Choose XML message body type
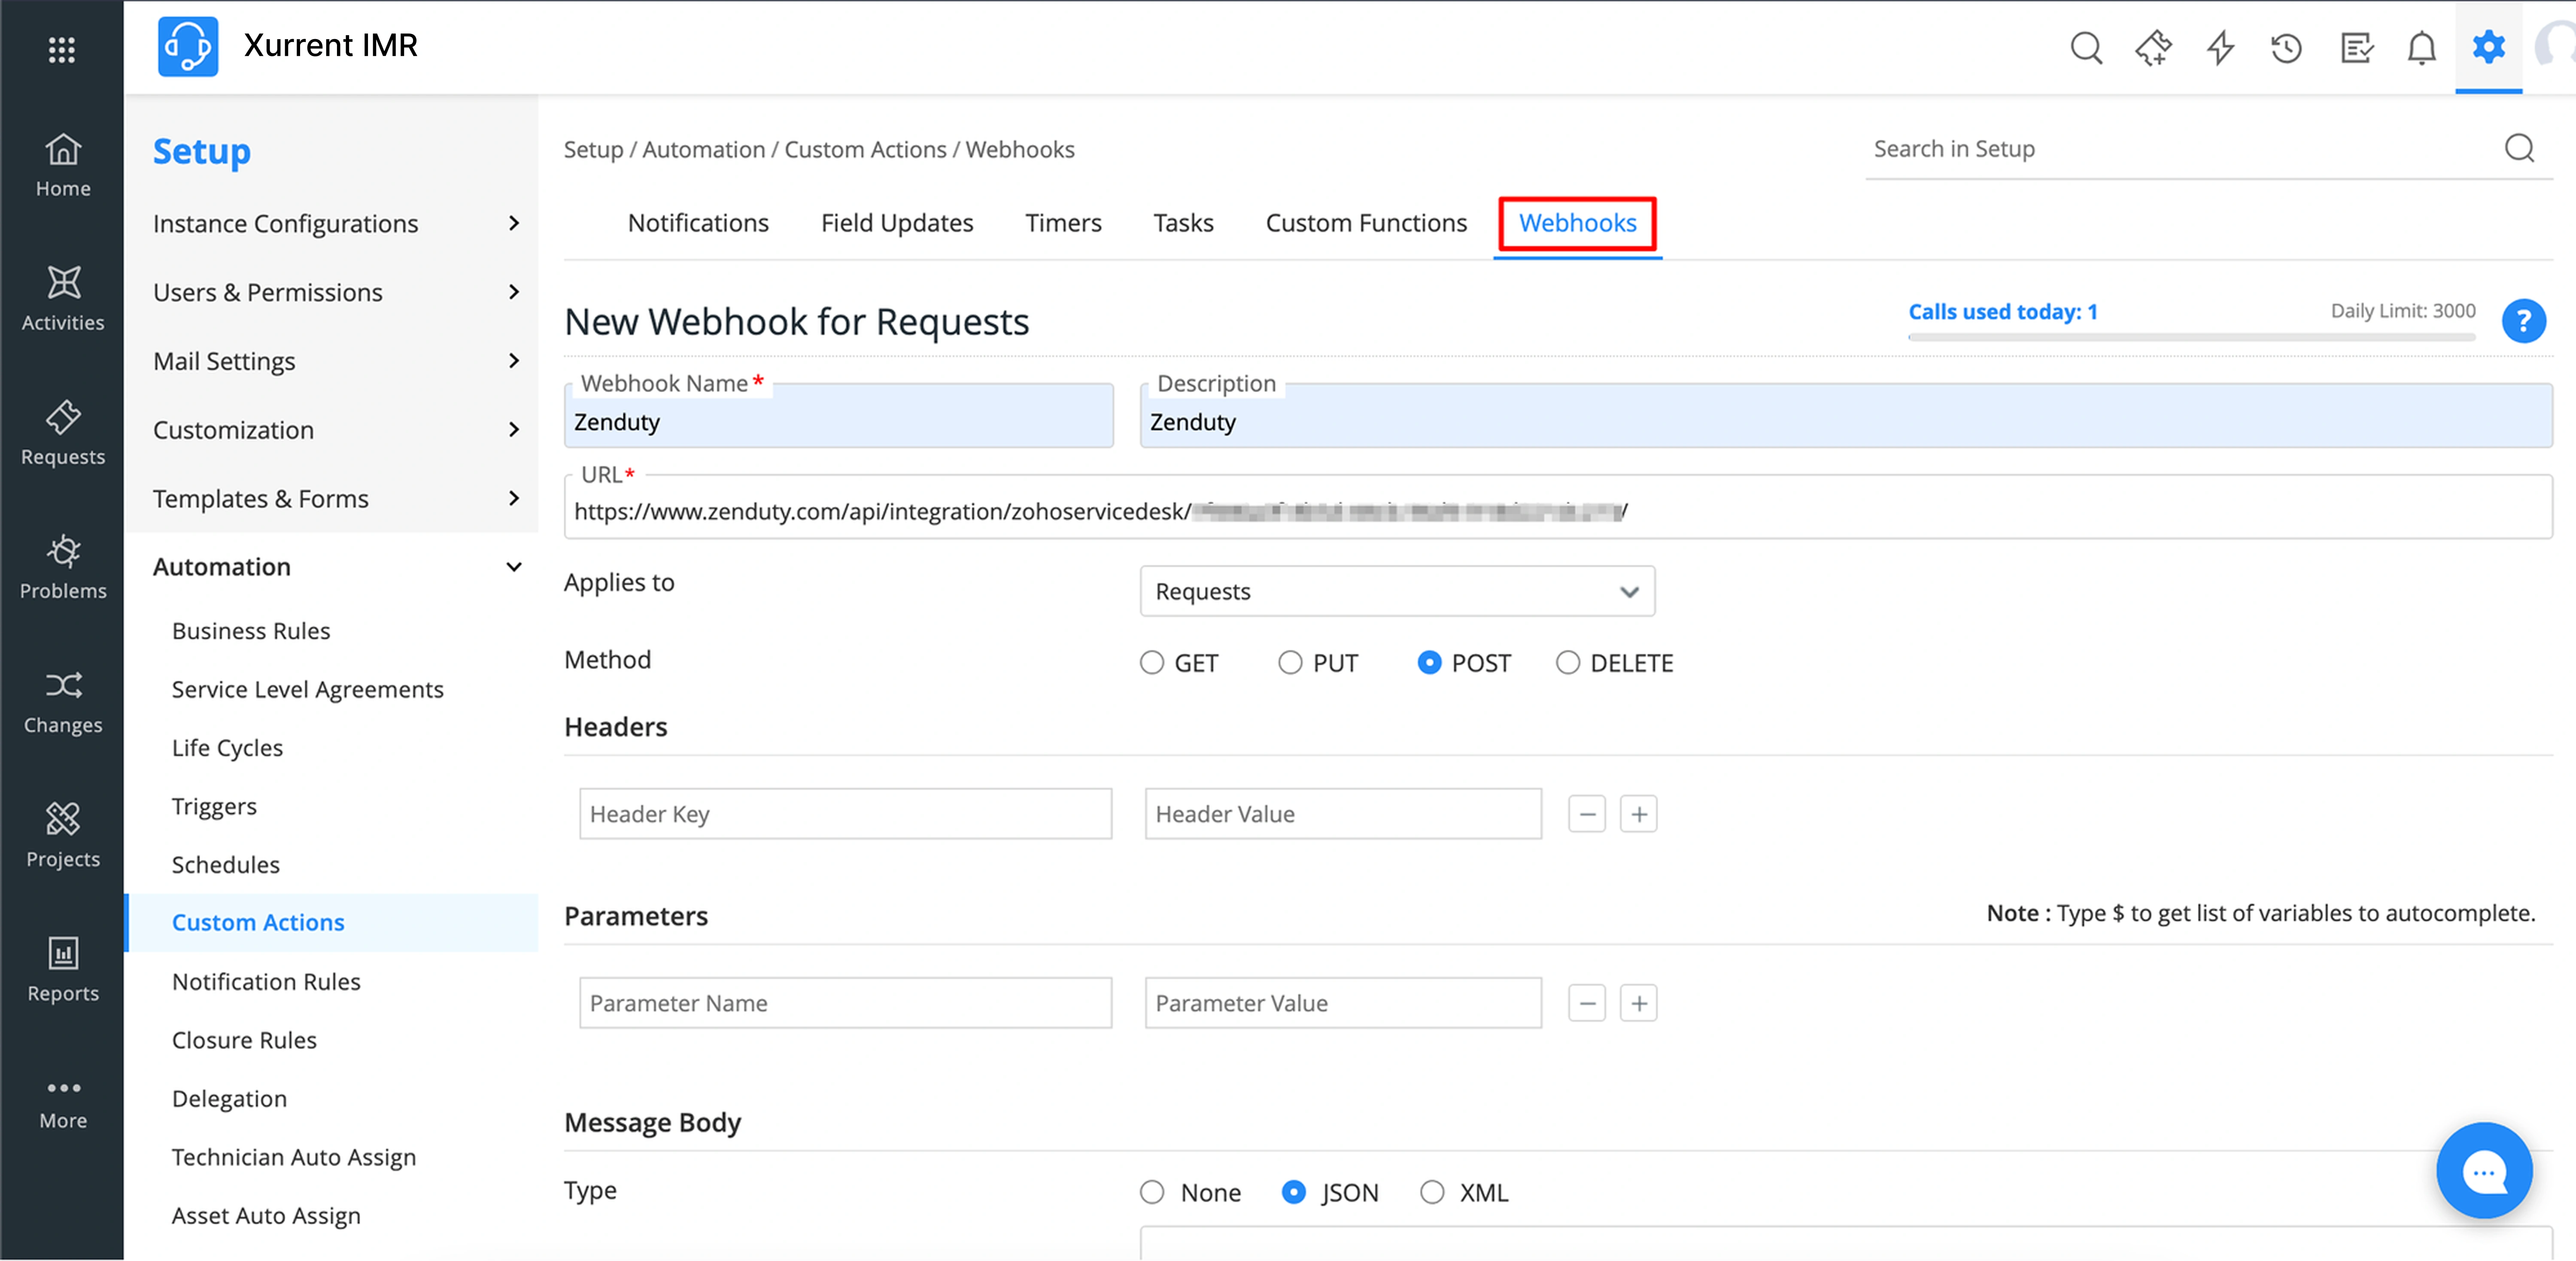This screenshot has width=2576, height=1261. [x=1432, y=1192]
